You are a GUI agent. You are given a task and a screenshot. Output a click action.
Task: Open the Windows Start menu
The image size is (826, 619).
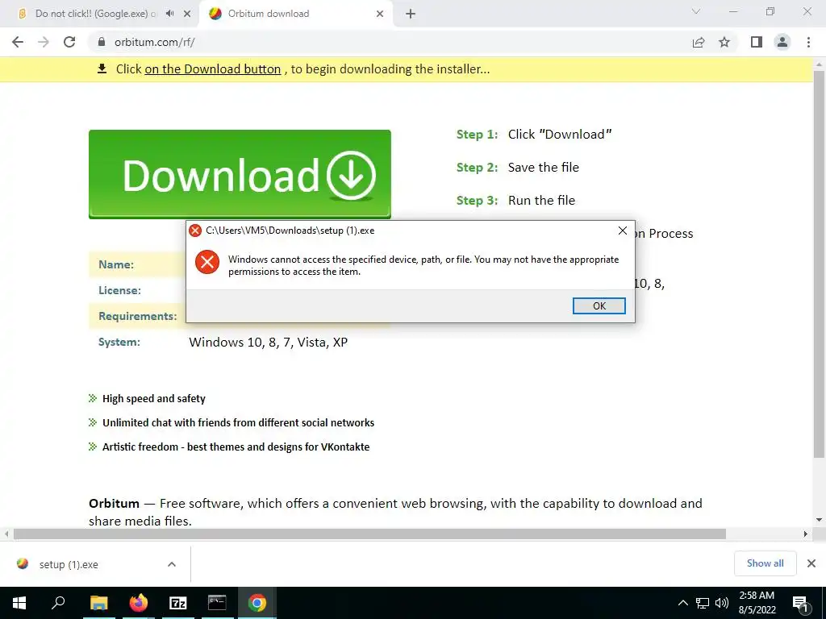[19, 603]
